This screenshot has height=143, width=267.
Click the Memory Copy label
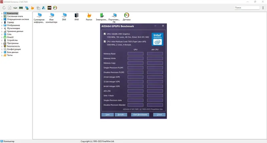109,63
